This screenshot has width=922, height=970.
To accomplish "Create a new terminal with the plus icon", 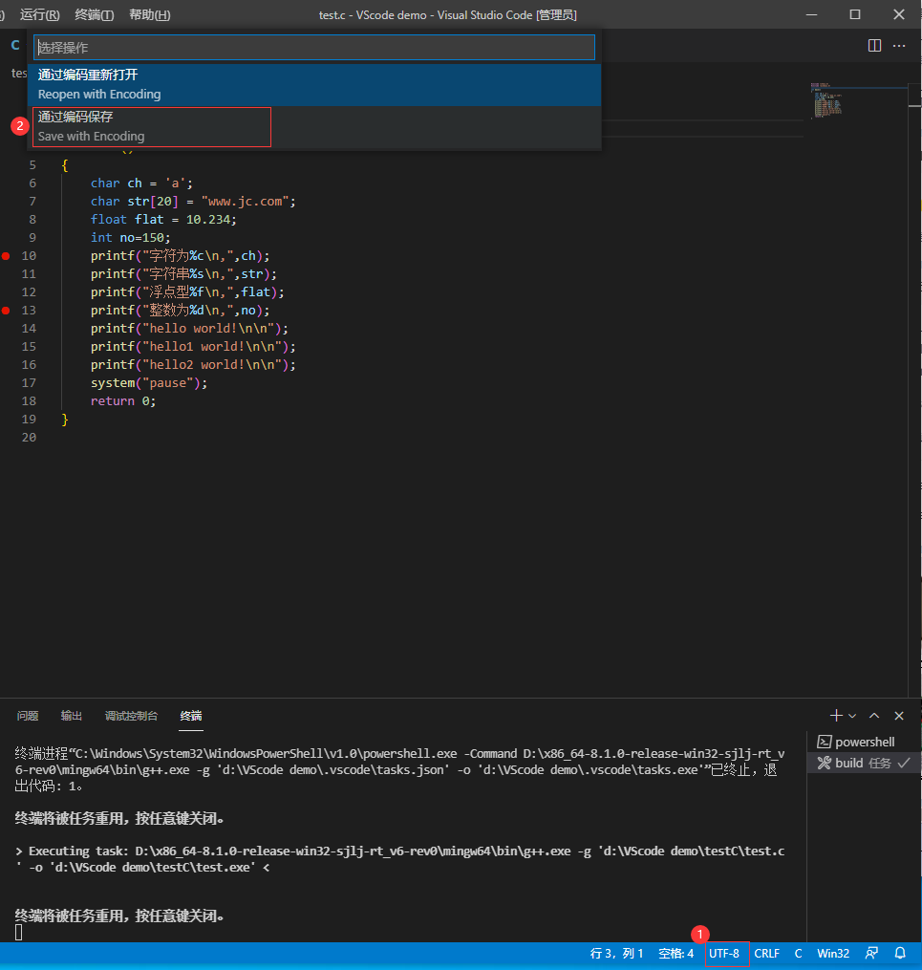I will pos(836,716).
